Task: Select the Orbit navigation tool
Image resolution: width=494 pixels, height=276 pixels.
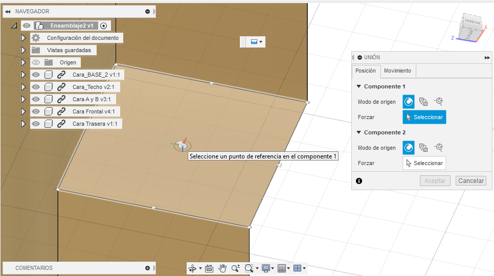Action: tap(192, 268)
